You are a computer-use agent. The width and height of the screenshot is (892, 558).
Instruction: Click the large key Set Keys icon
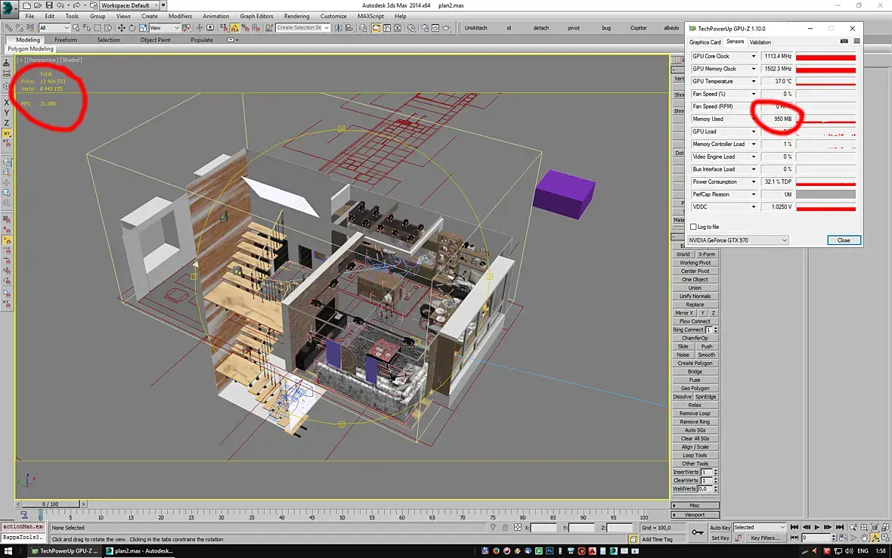pos(697,533)
